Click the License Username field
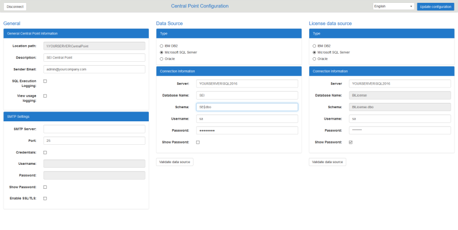The width and height of the screenshot is (458, 230). pos(400,119)
